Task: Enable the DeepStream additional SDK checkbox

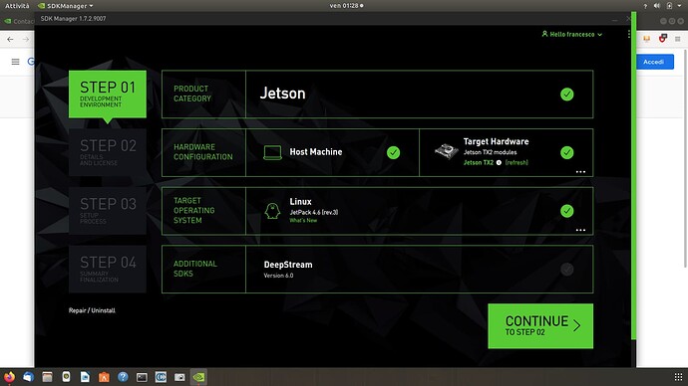Action: (566, 270)
